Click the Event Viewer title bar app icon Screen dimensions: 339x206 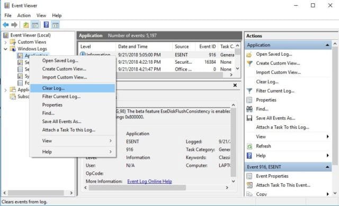[7, 5]
